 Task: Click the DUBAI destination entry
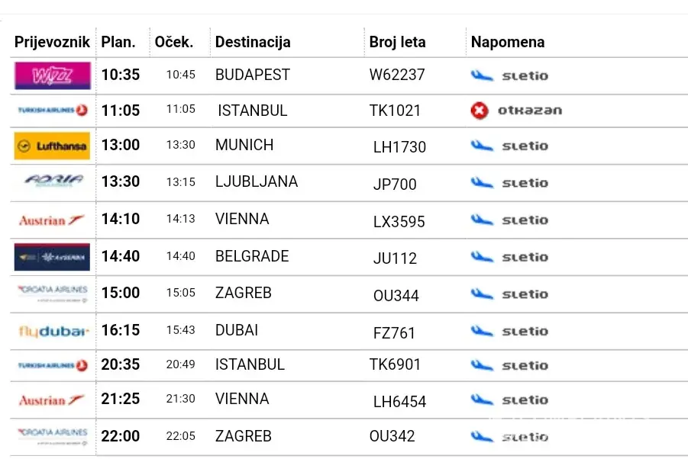point(237,329)
